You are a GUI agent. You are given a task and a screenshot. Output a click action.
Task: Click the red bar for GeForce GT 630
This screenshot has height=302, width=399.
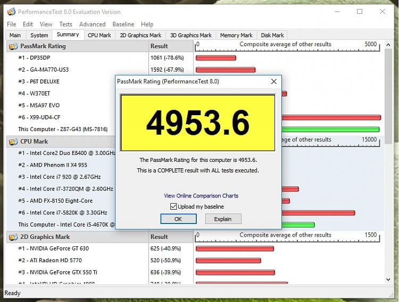pyautogui.click(x=235, y=249)
